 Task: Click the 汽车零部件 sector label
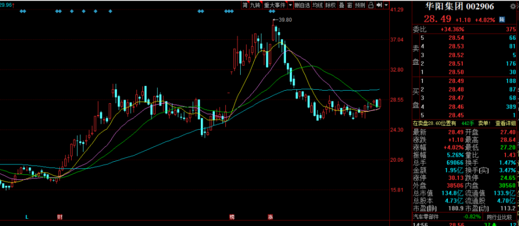coord(426,217)
